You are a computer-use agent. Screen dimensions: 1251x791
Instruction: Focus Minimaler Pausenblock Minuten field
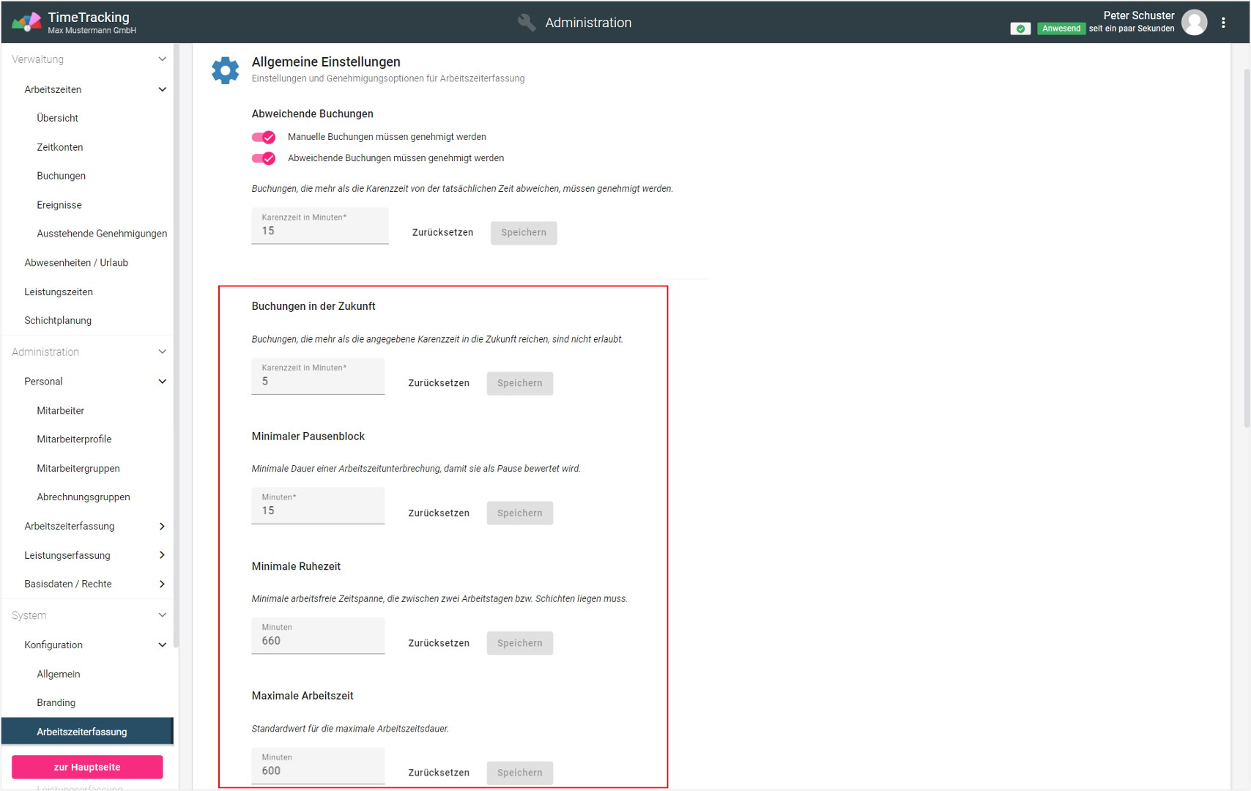pos(318,506)
